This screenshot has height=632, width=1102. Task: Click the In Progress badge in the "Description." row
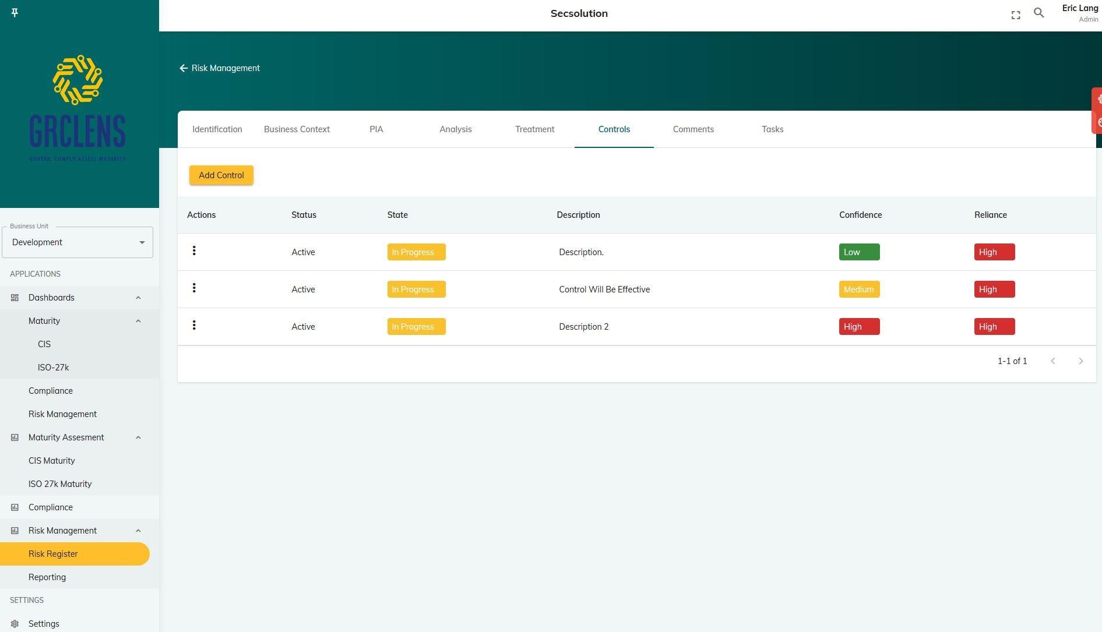coord(417,252)
